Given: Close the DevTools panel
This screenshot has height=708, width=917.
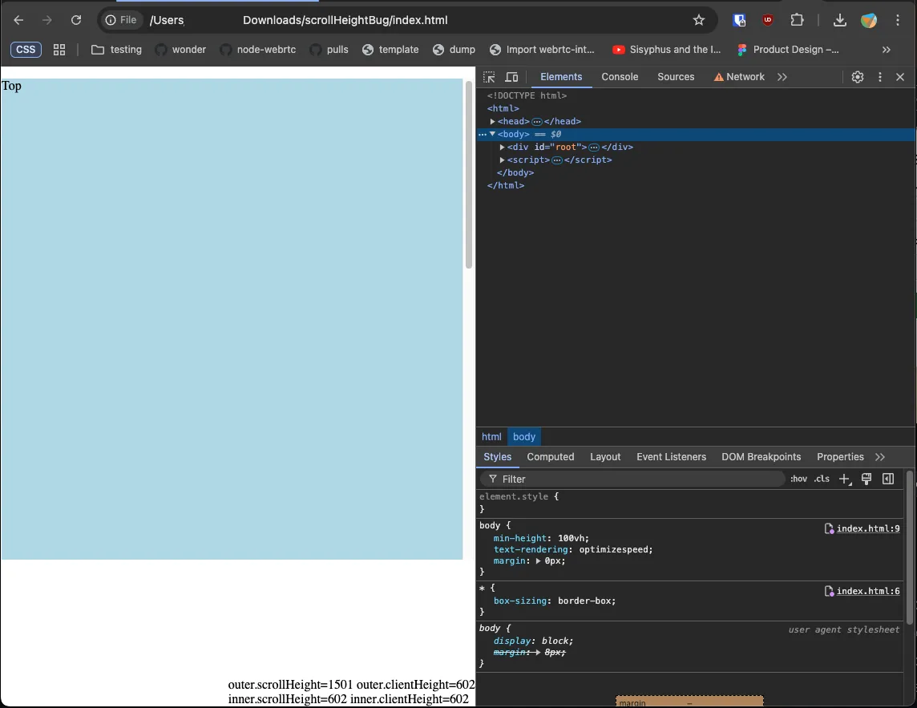Looking at the screenshot, I should (900, 77).
